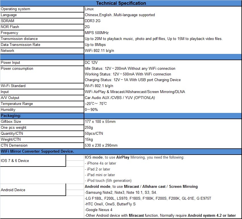This screenshot has height=219, width=242.
Task: Click the 'Up to 8Mbps' value
Action: 95,45
